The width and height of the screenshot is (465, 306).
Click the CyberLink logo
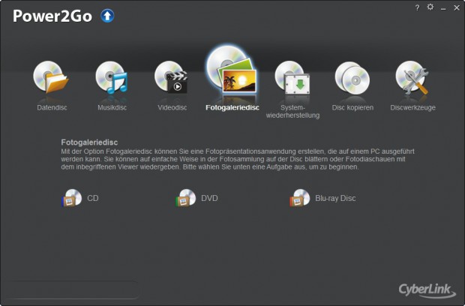point(425,290)
